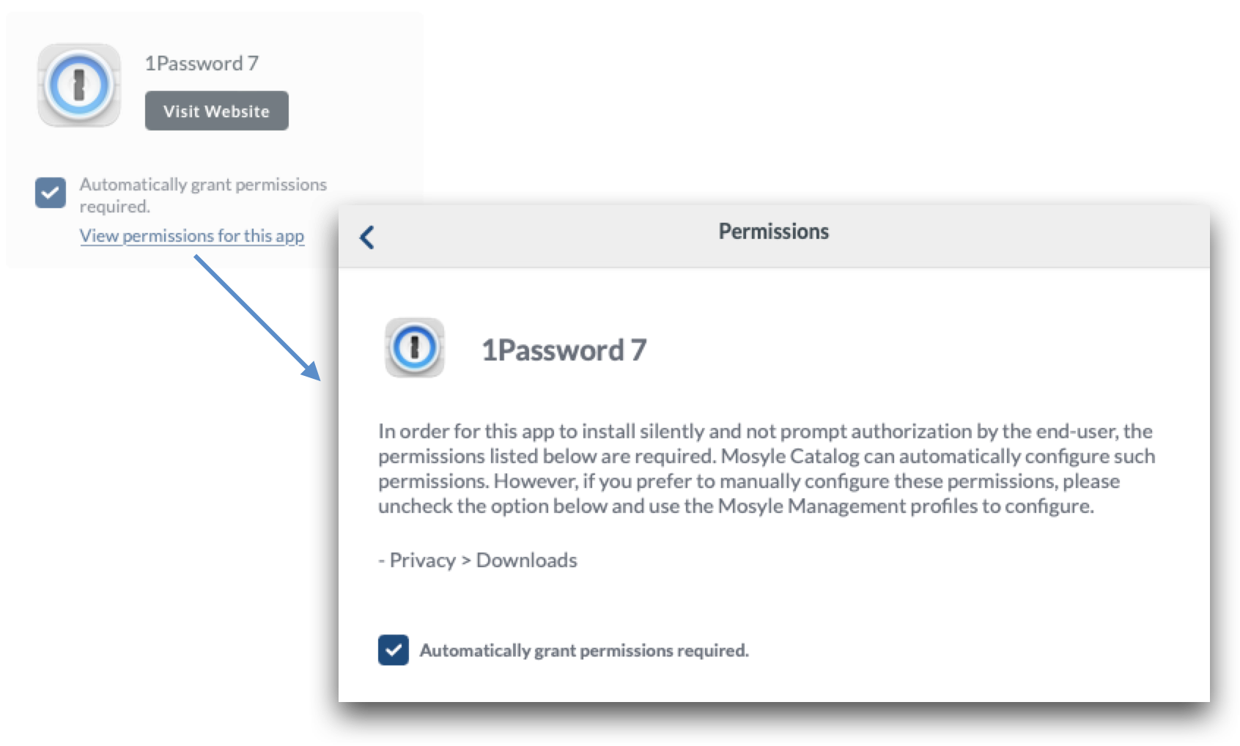Uncheck the app card's auto-grant permissions checkbox
Screen dimensions: 1240x746
[x=51, y=193]
